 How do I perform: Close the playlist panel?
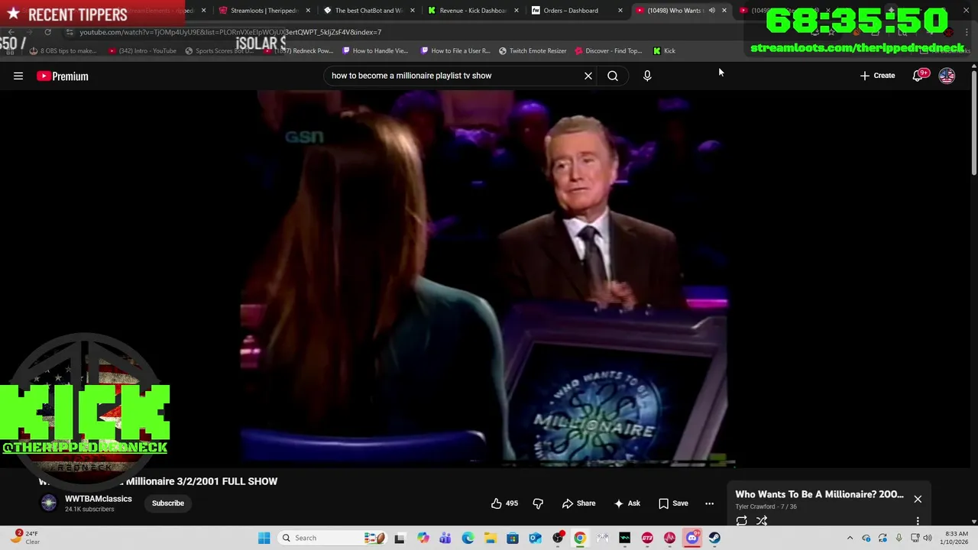pyautogui.click(x=918, y=499)
